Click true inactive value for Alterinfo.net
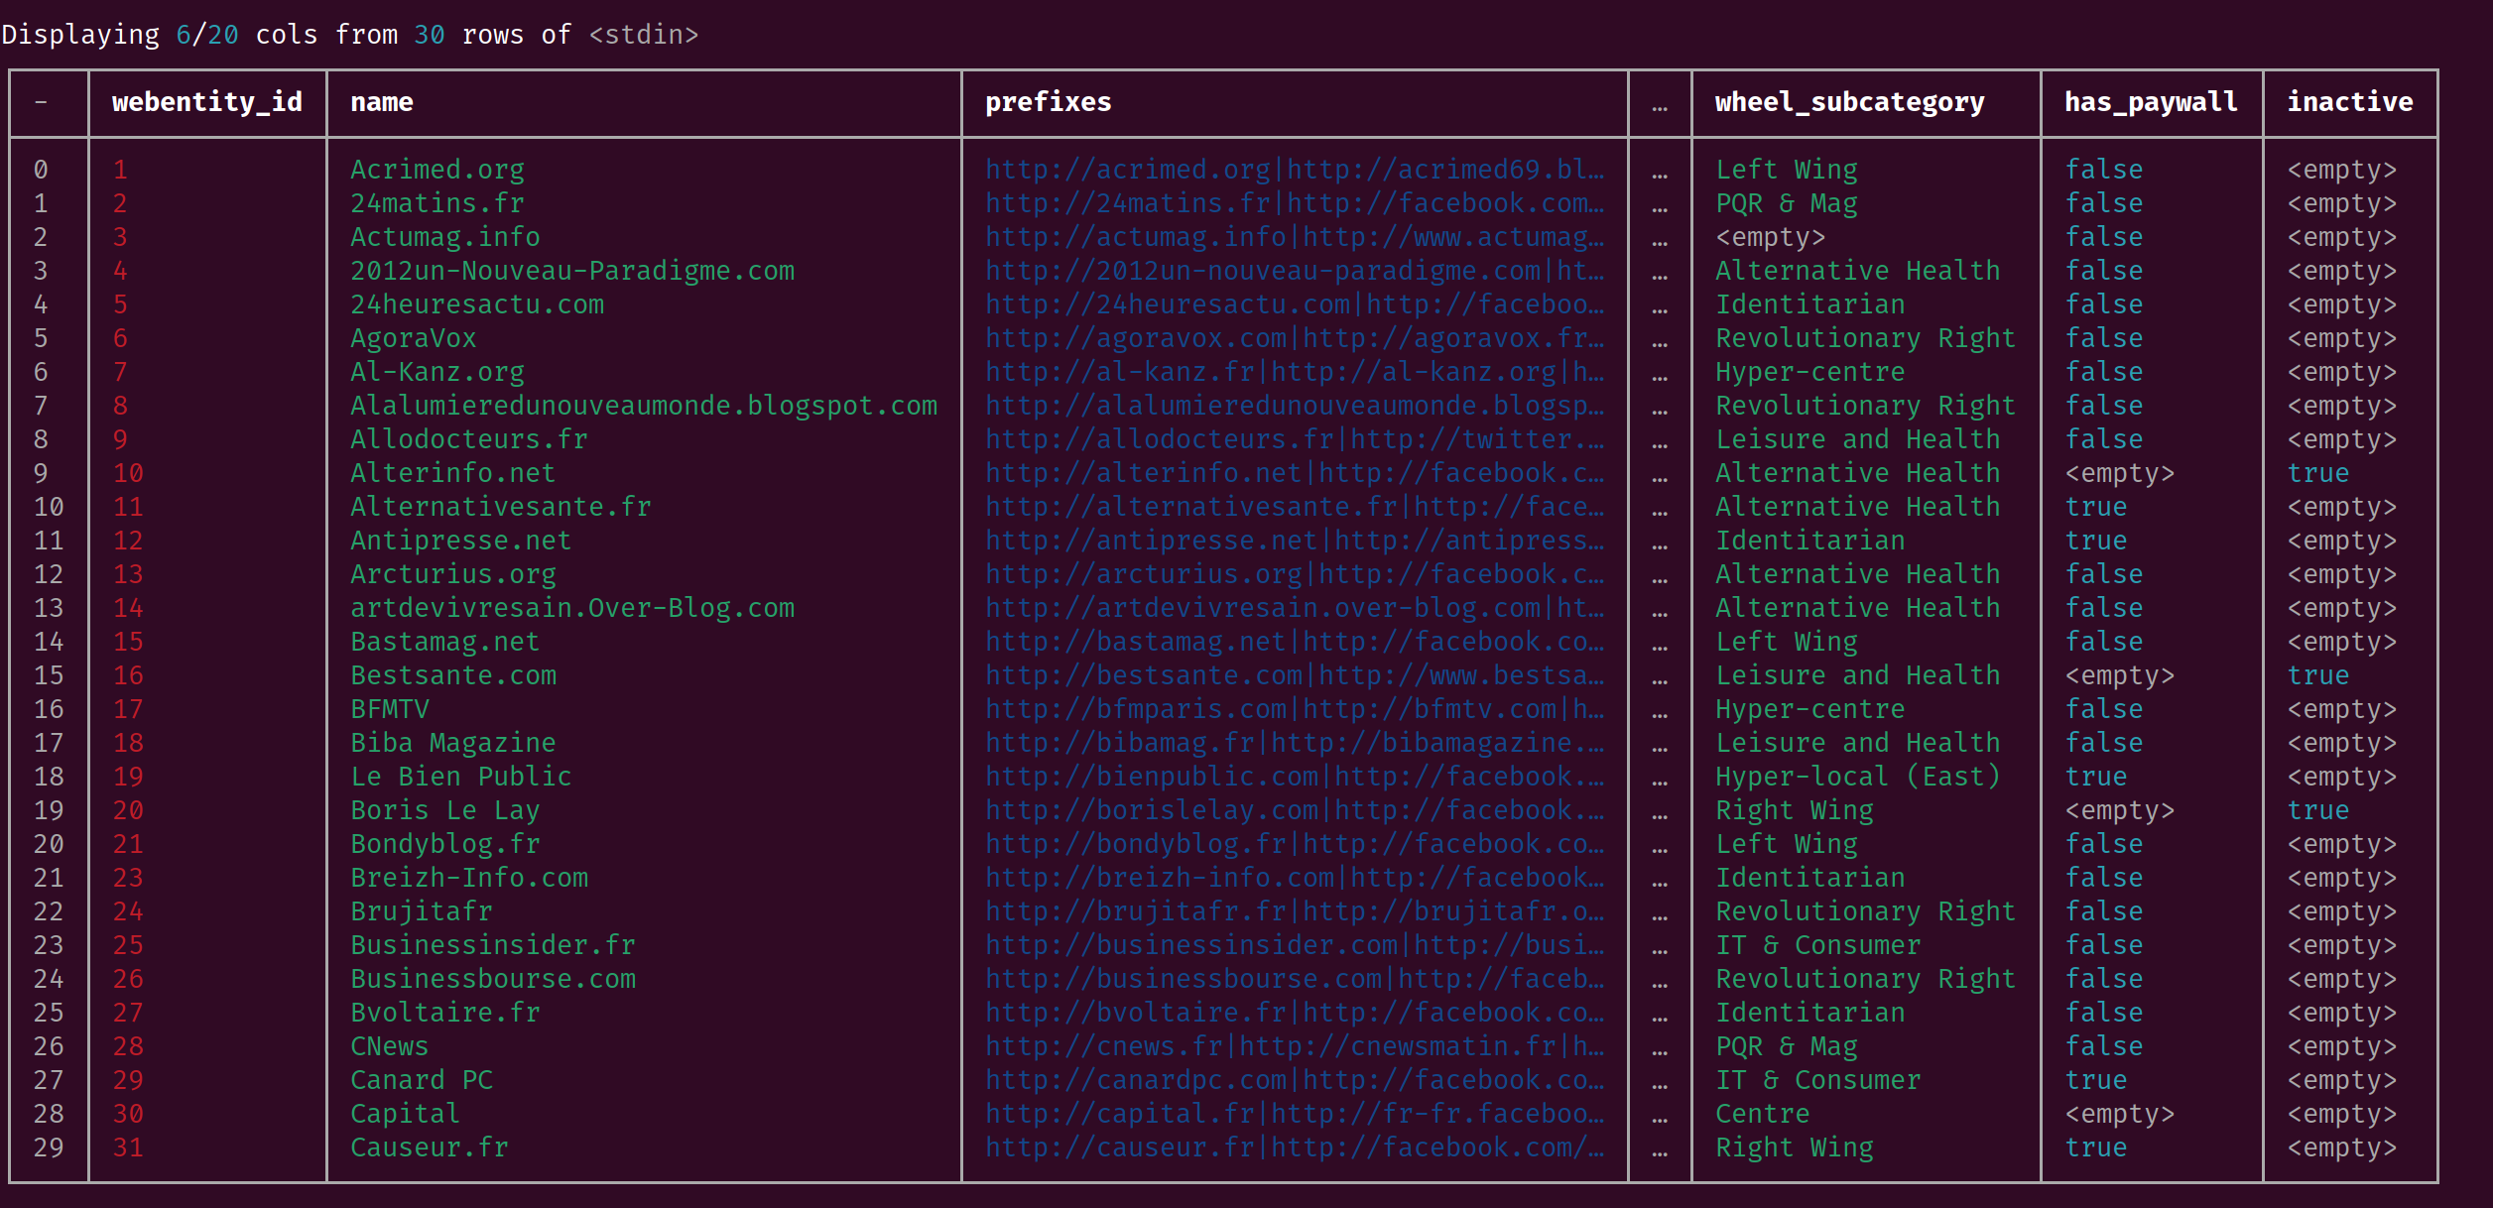Screen dimensions: 2493x1208 2317,473
